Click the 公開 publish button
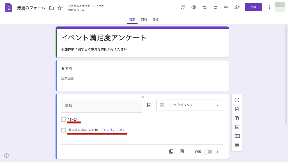This screenshot has height=162, width=288. [x=253, y=7]
